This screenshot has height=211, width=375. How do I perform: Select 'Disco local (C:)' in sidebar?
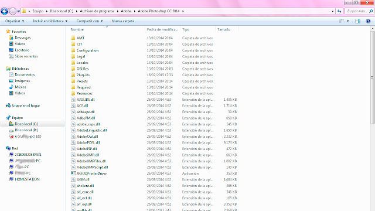[26, 124]
